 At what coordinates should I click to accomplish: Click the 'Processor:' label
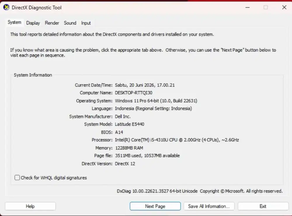[x=102, y=140]
